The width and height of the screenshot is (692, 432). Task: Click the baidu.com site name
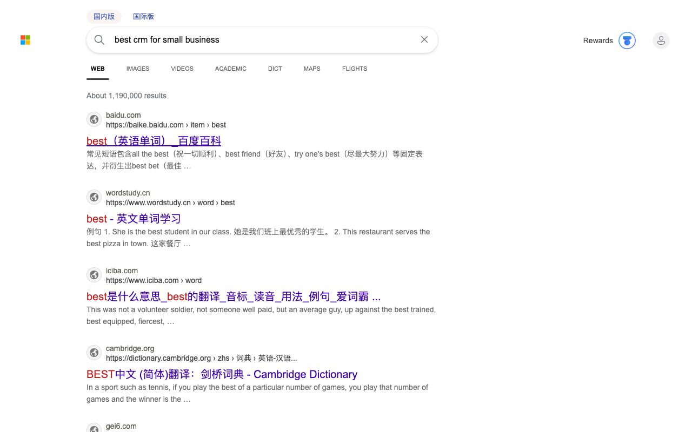123,115
